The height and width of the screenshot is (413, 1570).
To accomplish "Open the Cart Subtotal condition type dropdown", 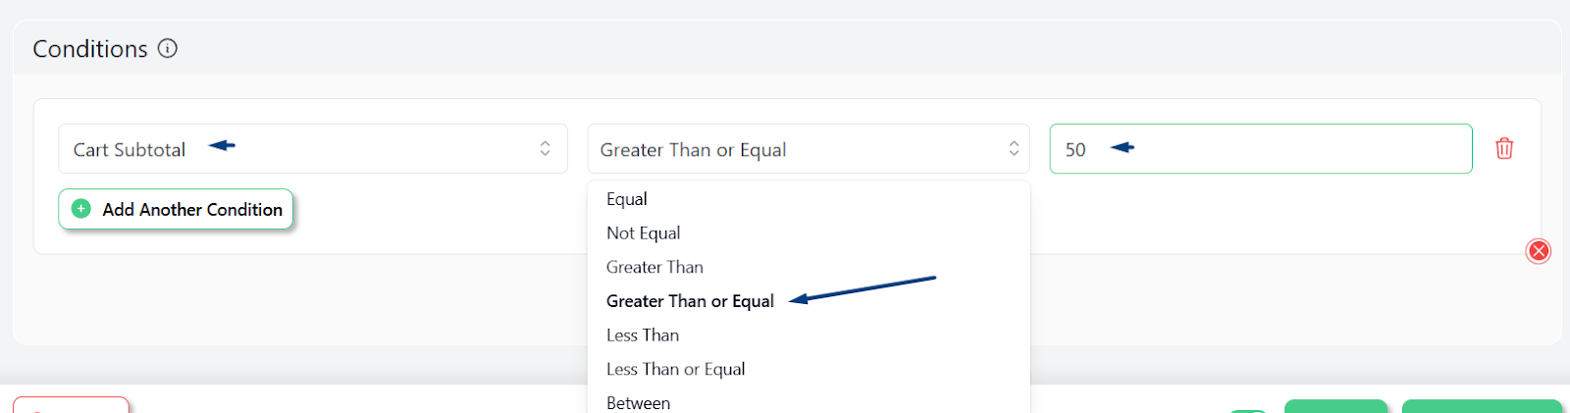I will tap(313, 149).
